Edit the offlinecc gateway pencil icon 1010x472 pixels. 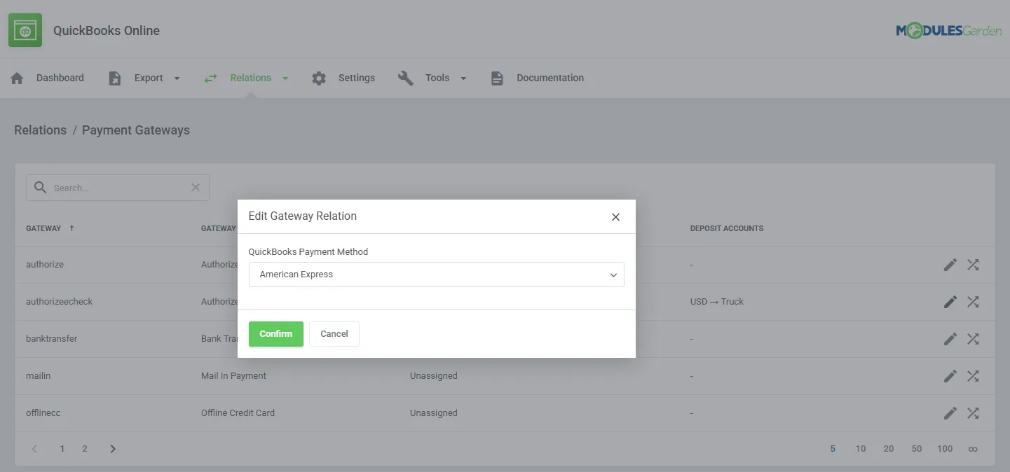coord(950,413)
